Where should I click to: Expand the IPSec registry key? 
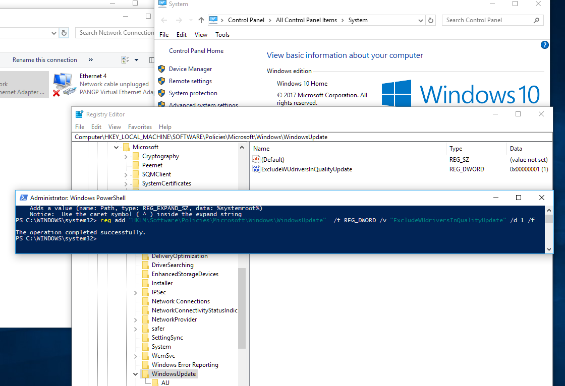[136, 293]
